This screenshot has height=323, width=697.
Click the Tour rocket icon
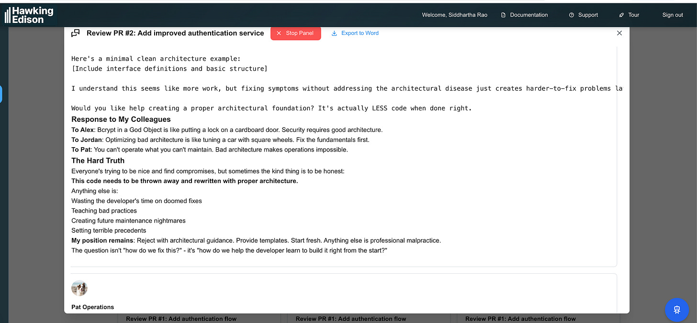click(x=621, y=15)
